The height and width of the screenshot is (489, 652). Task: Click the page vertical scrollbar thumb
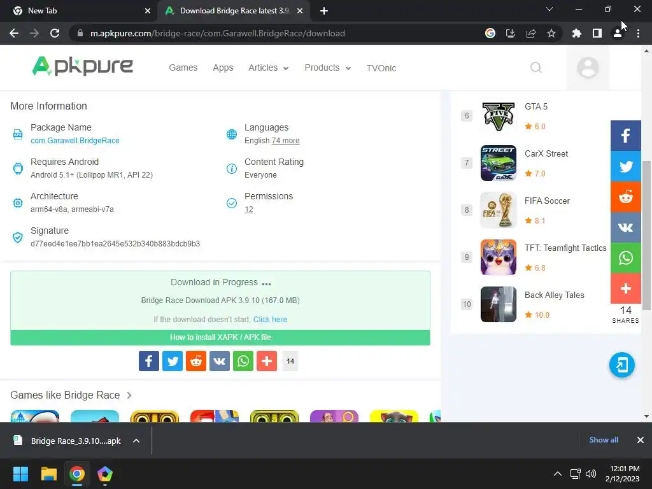coord(646,236)
